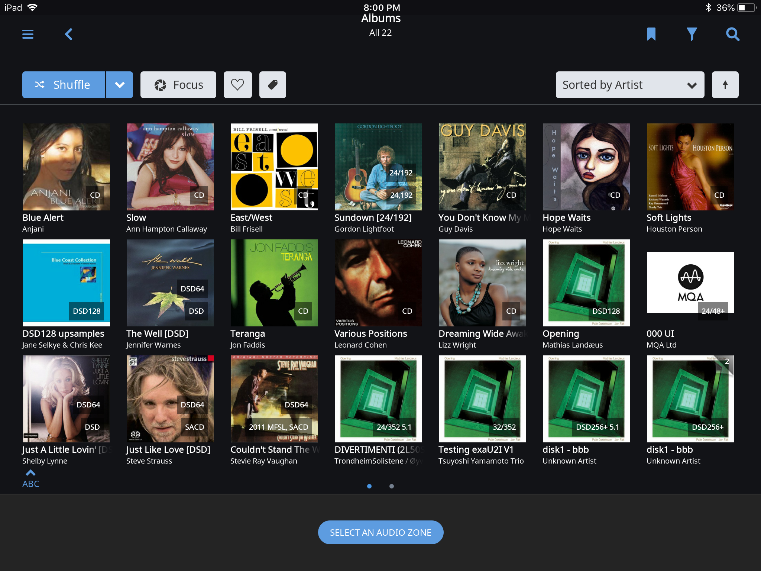Image resolution: width=761 pixels, height=571 pixels.
Task: Open the Focus filter
Action: click(x=178, y=85)
